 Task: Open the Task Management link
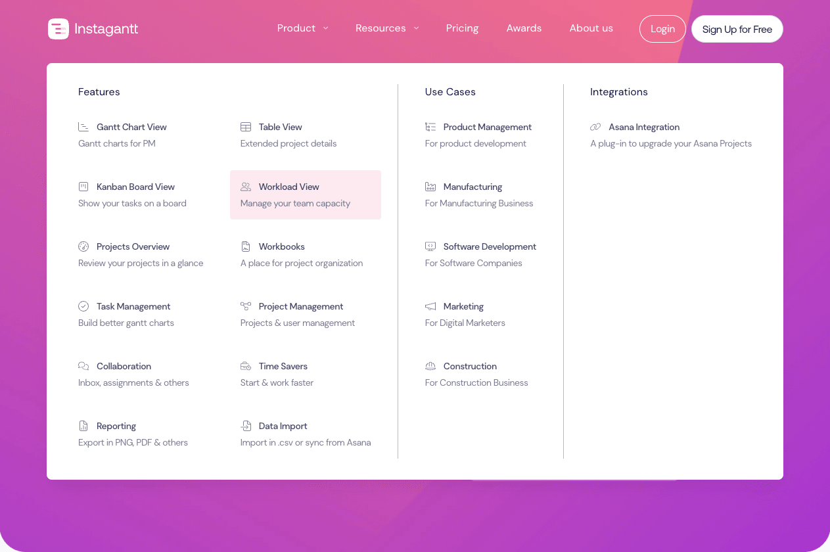click(133, 306)
